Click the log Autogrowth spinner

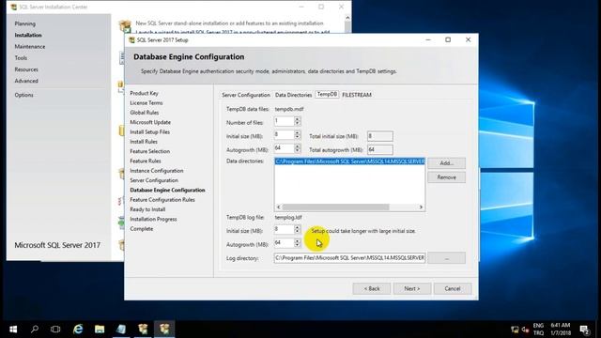[x=297, y=243]
